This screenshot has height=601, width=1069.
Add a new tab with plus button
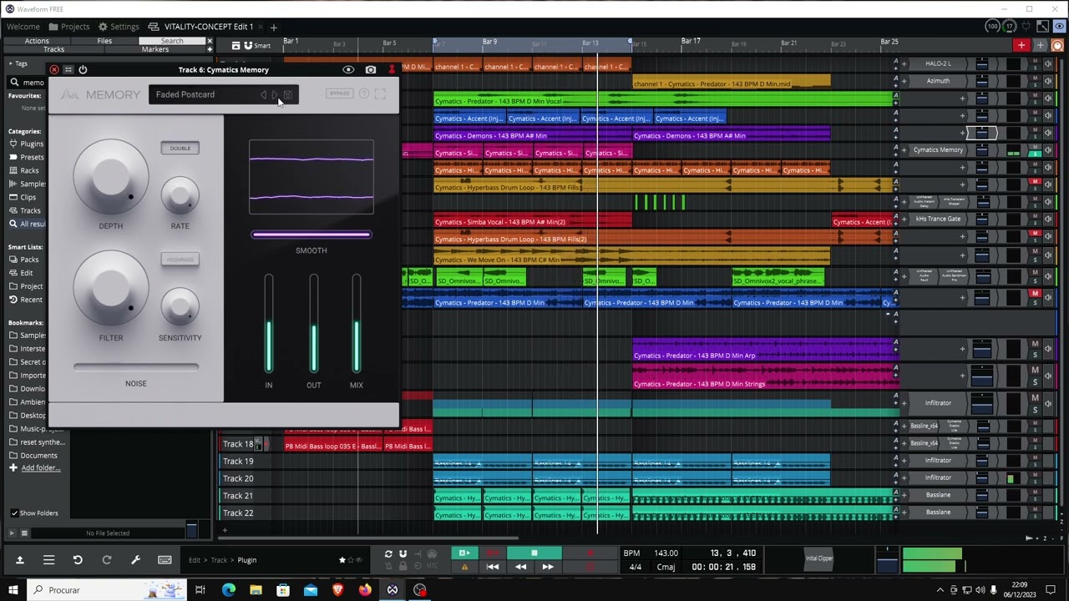[273, 27]
